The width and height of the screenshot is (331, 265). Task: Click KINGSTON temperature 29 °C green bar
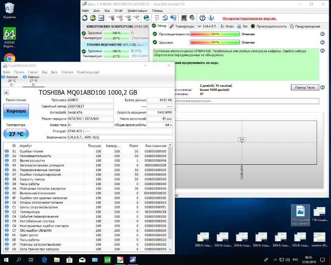click(116, 38)
